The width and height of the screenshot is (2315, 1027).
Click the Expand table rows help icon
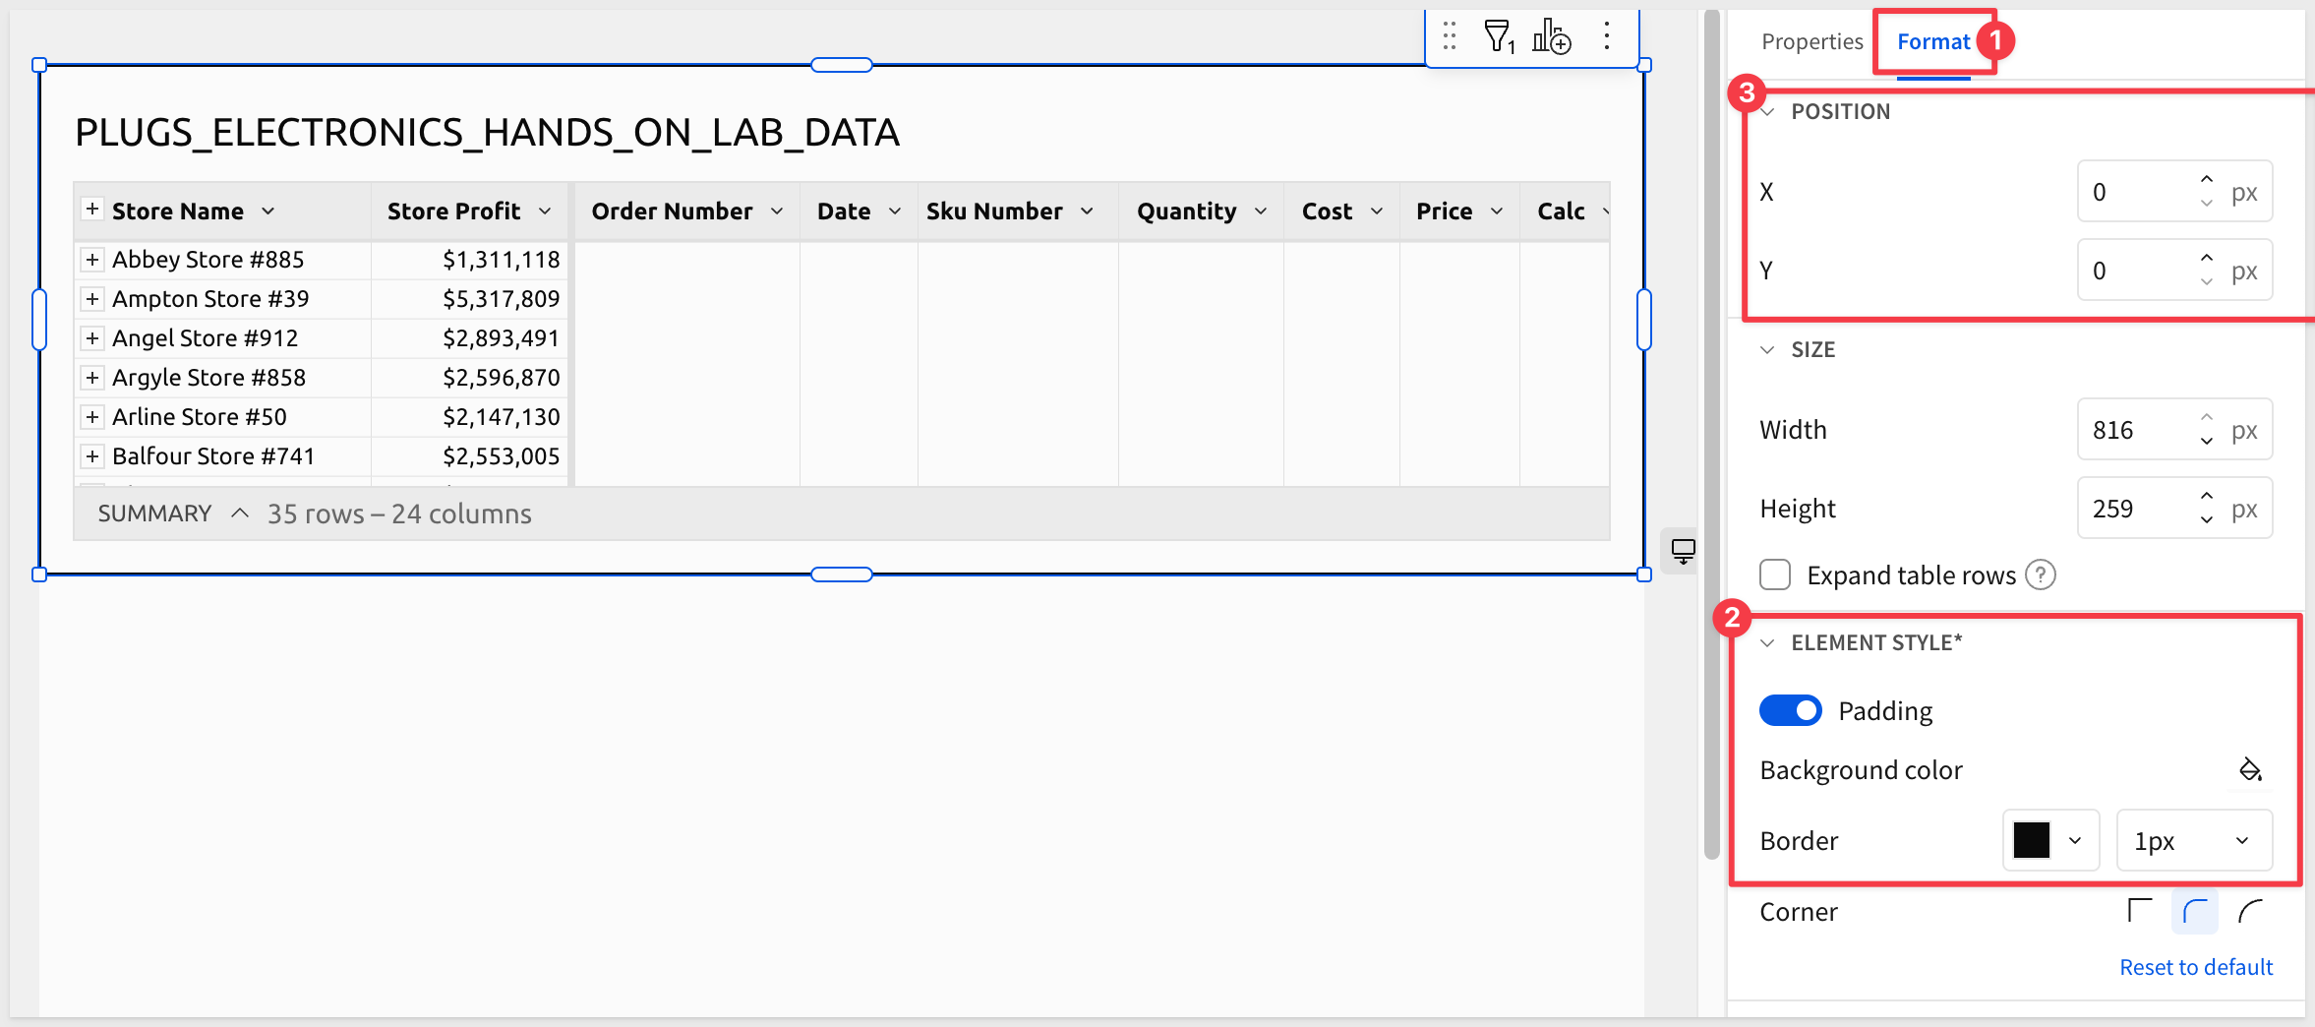tap(2041, 574)
